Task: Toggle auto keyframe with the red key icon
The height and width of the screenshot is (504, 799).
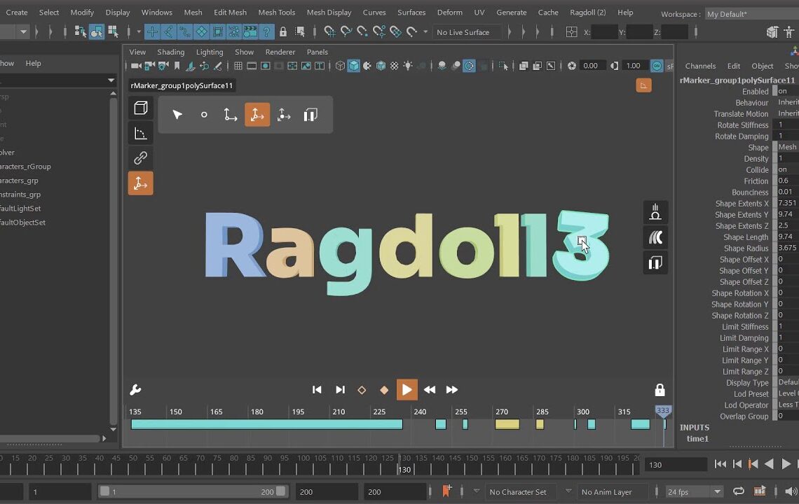Action: click(446, 491)
